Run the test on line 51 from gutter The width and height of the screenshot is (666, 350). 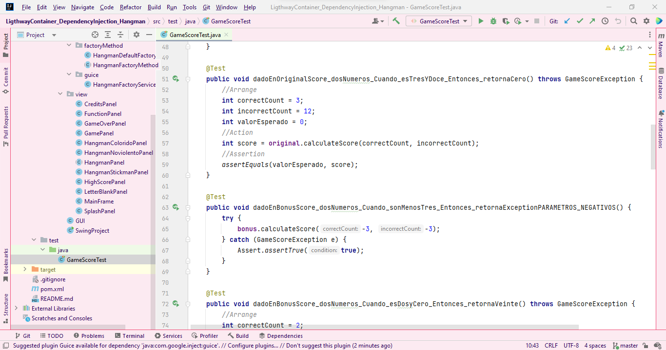(176, 79)
